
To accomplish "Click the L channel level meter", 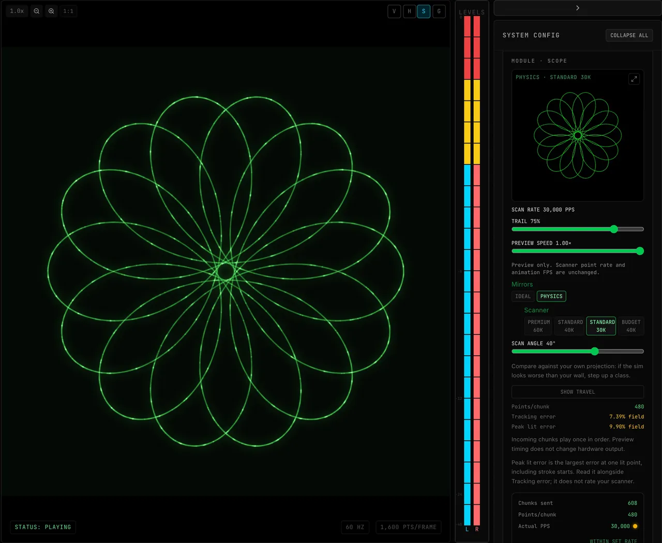I will 467,271.
